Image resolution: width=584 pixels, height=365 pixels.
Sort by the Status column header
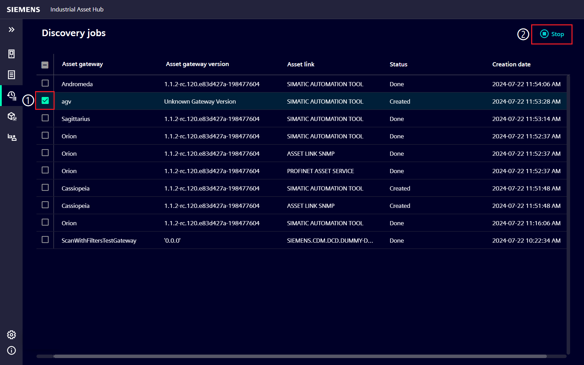click(398, 64)
